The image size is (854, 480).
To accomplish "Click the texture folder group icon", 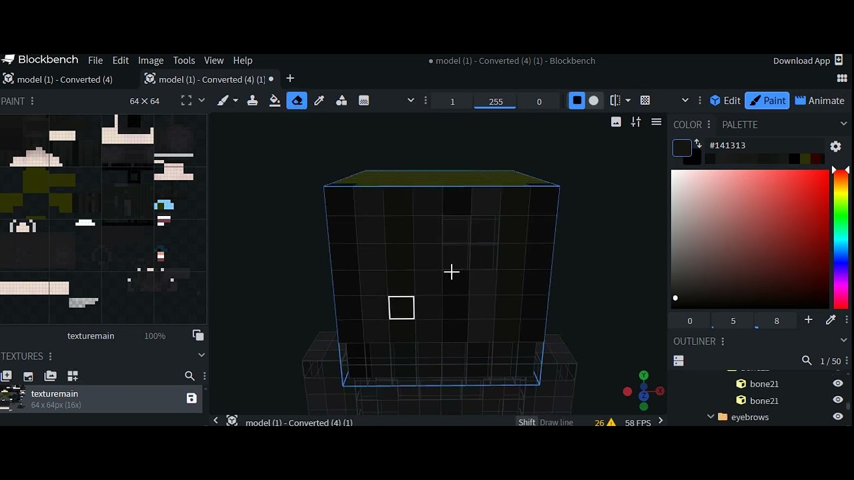I will [50, 376].
